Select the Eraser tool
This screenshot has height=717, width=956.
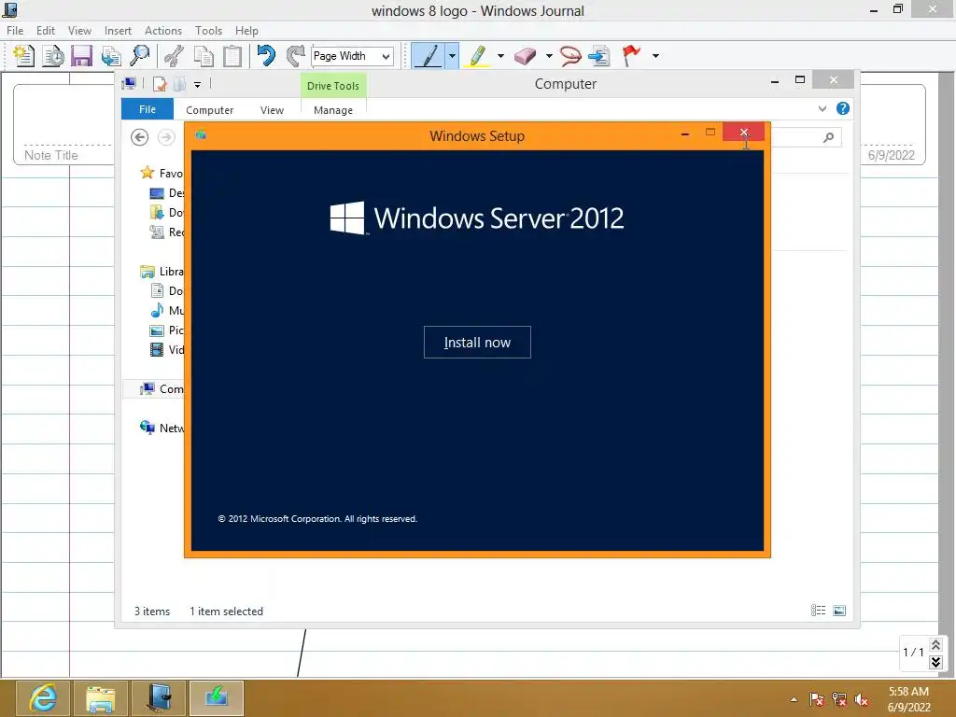click(x=525, y=56)
